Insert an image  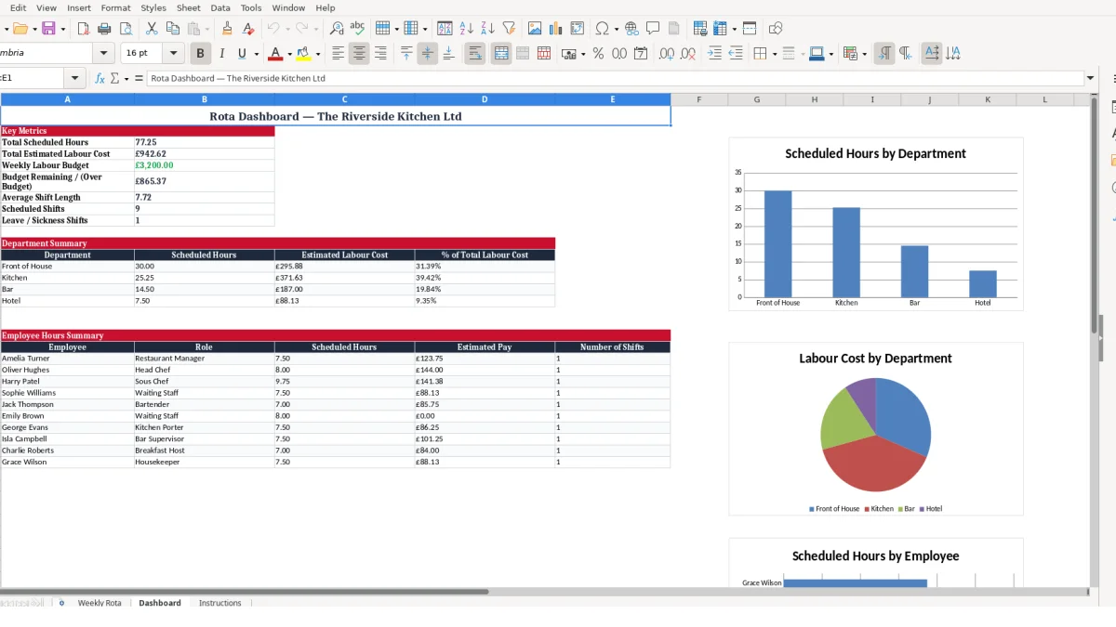pos(535,29)
